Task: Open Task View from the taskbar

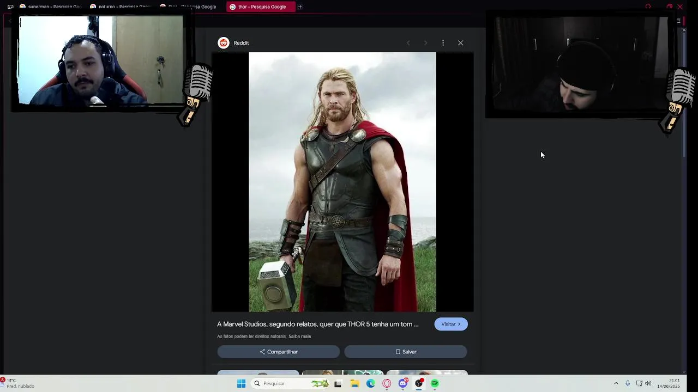Action: 338,383
